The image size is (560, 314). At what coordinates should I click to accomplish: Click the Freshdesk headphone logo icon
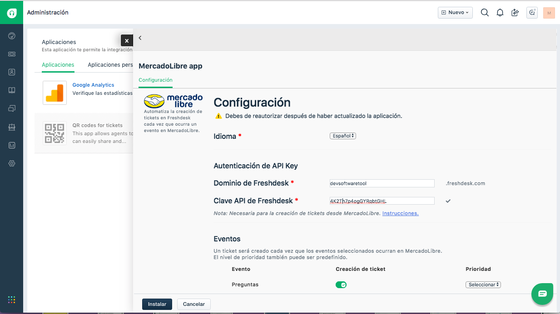12,13
